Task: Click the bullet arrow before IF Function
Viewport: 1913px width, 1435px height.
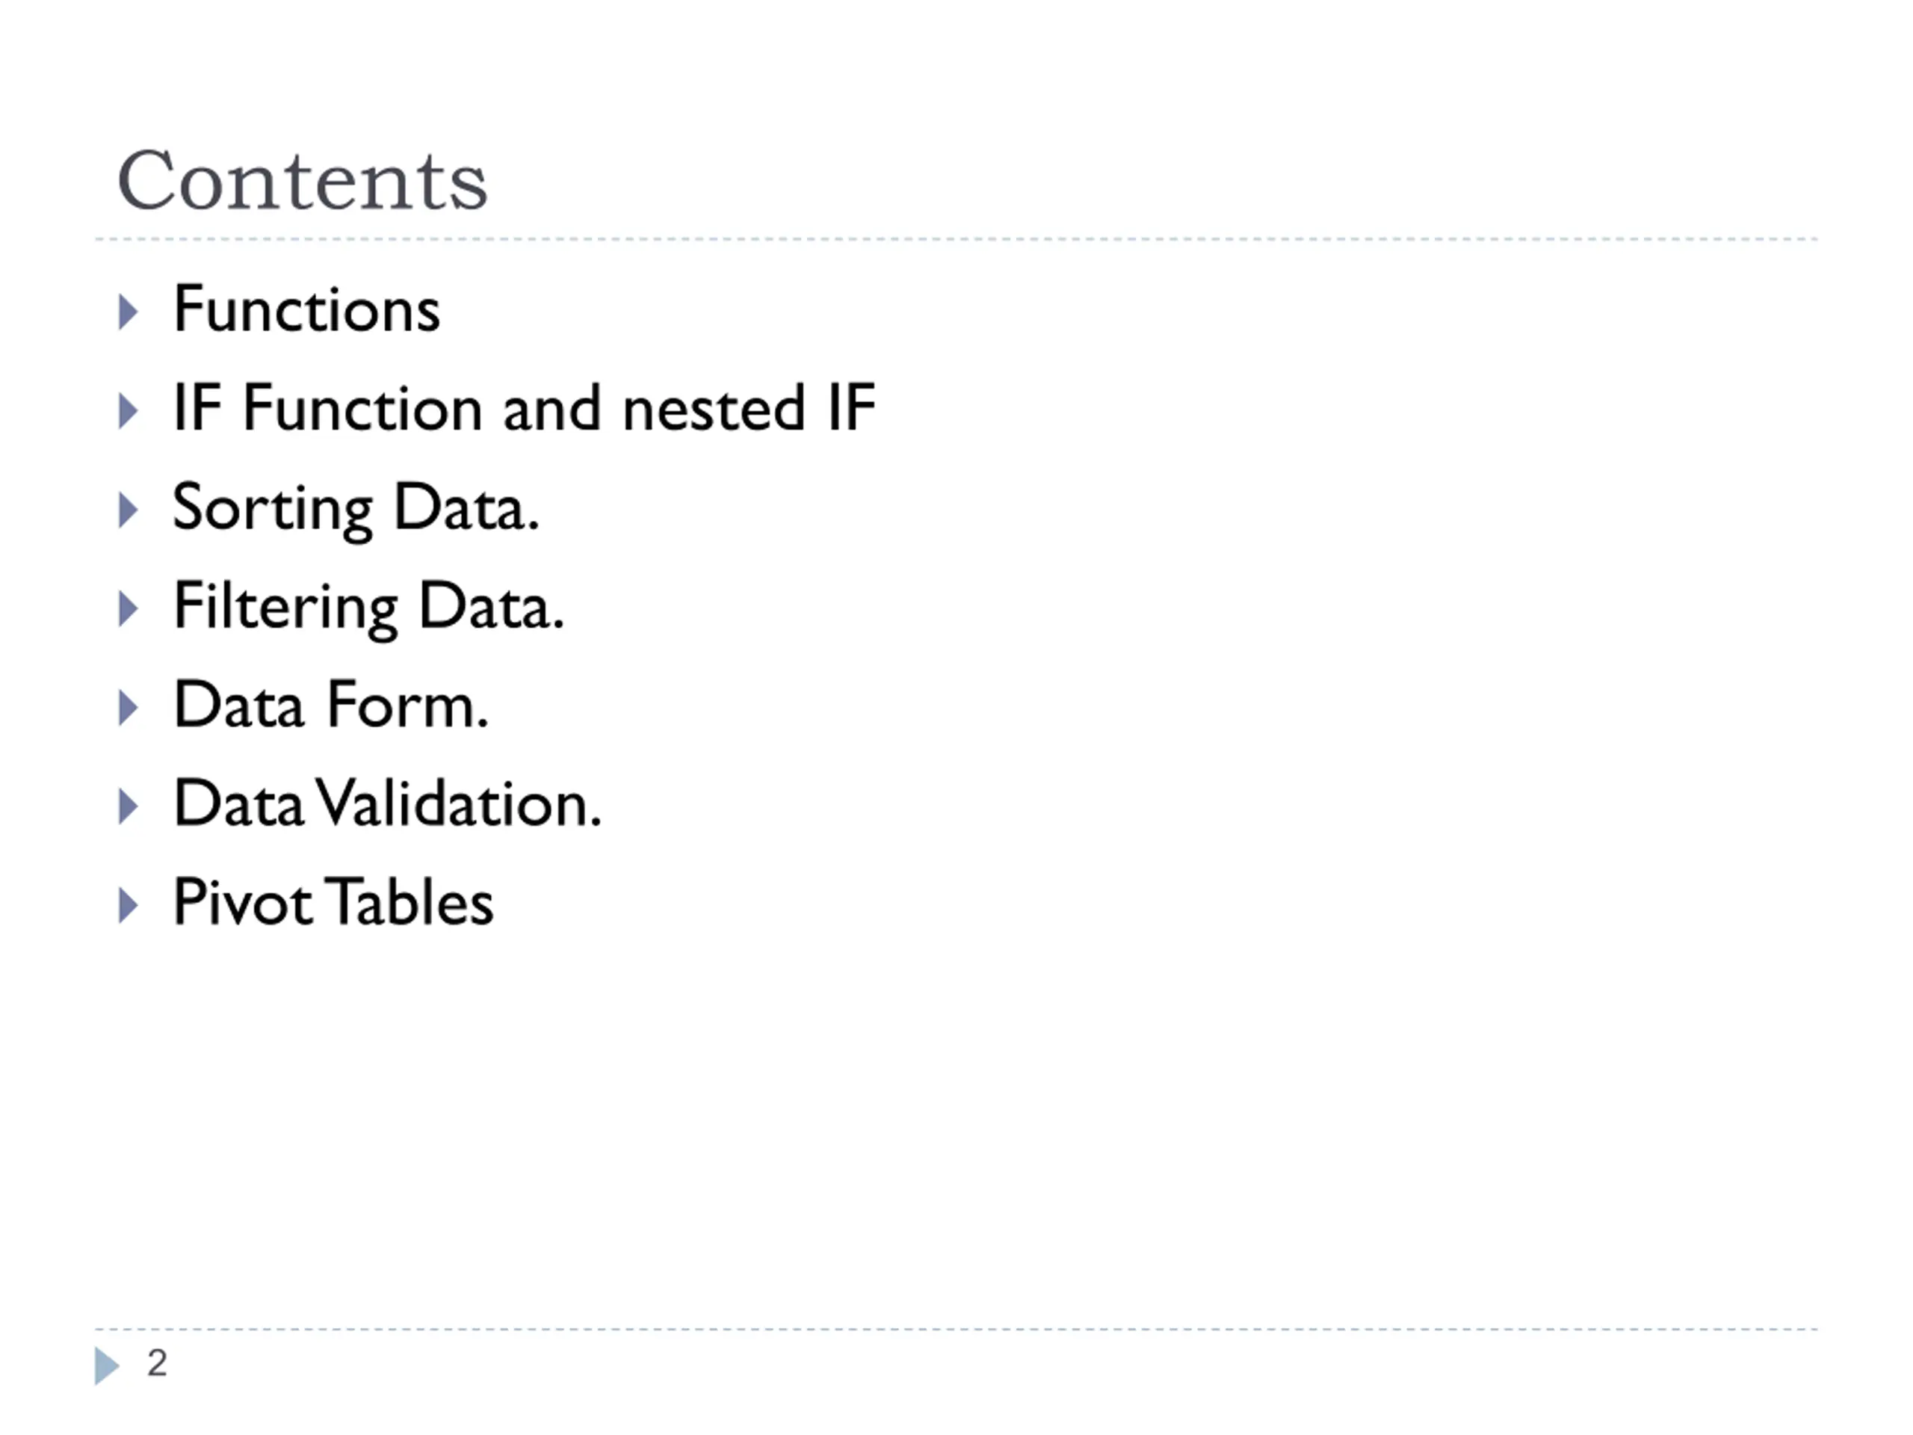Action: [x=128, y=411]
